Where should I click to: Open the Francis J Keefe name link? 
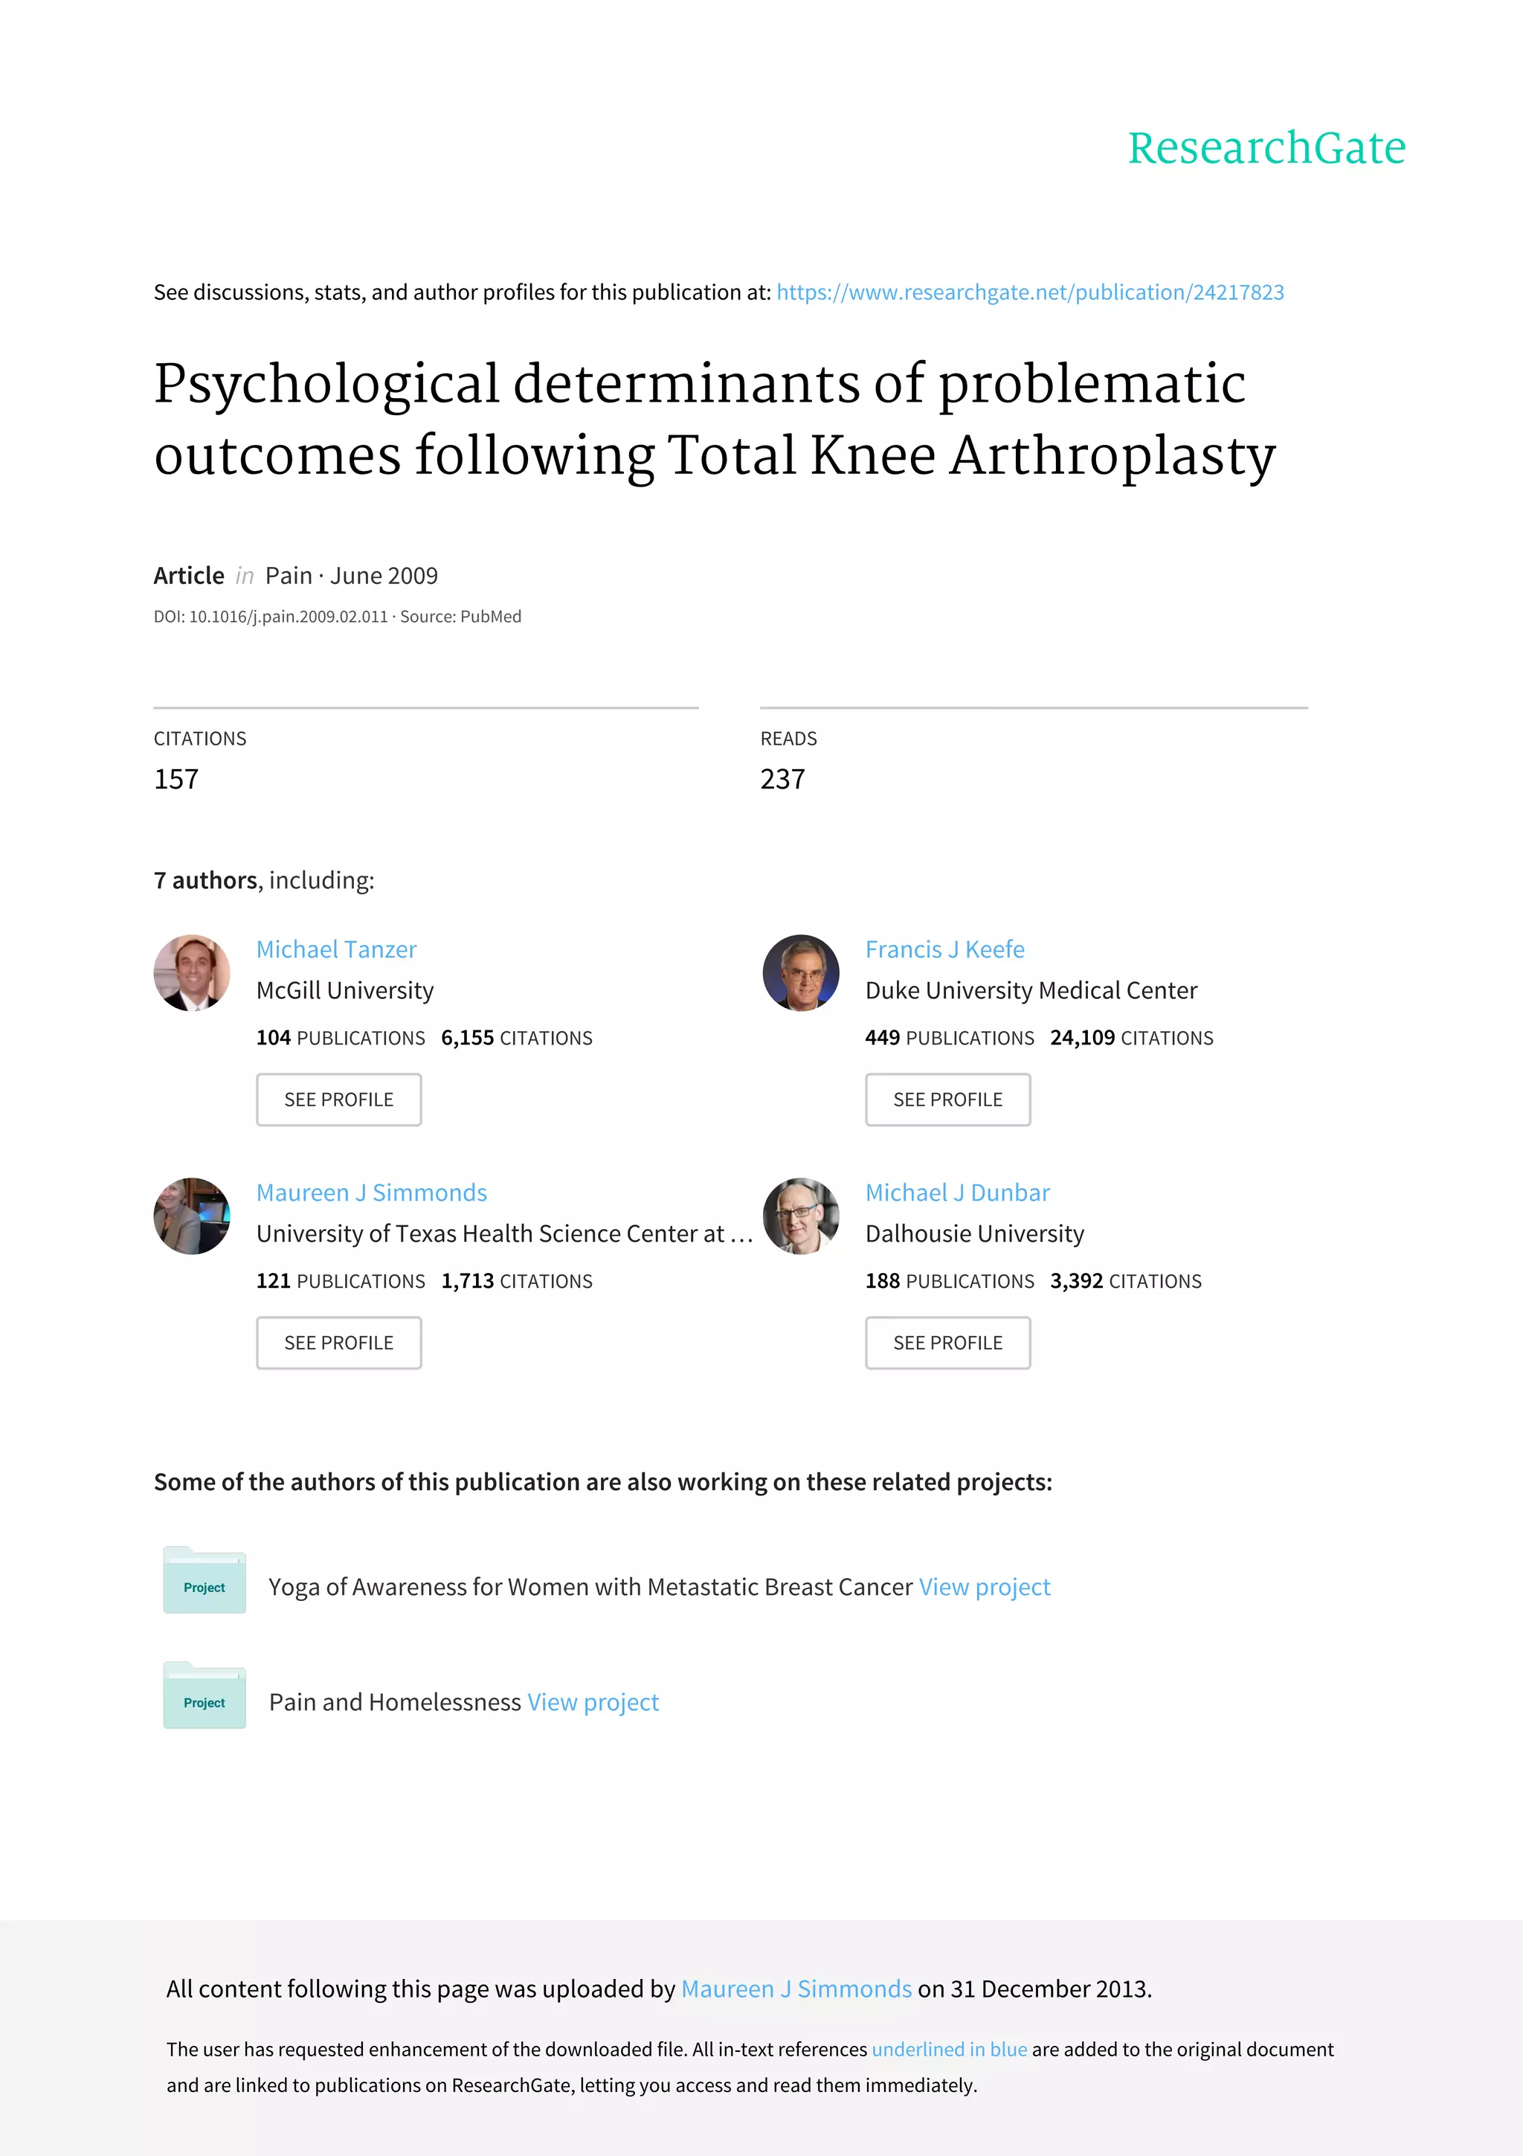pyautogui.click(x=944, y=949)
